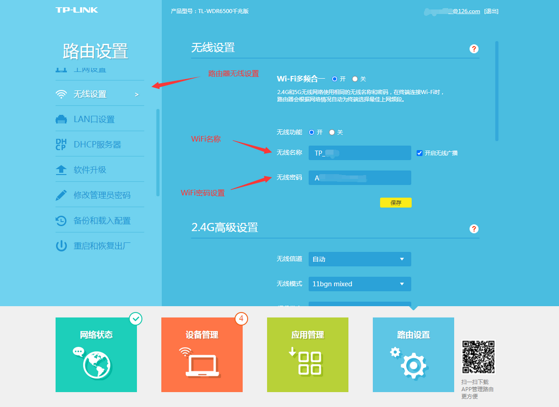559x407 pixels.
Task: Click the 备份和载入配置 restore clock icon
Action: 61,221
